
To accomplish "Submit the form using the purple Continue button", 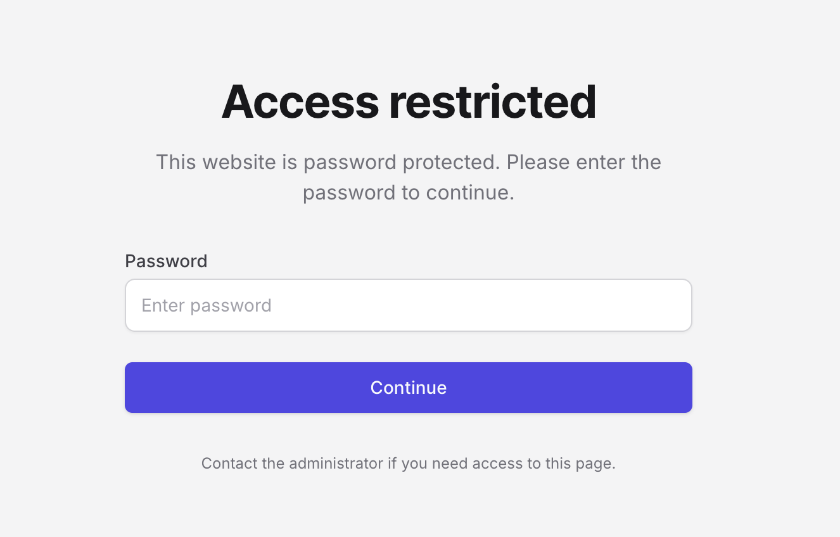I will tap(408, 388).
